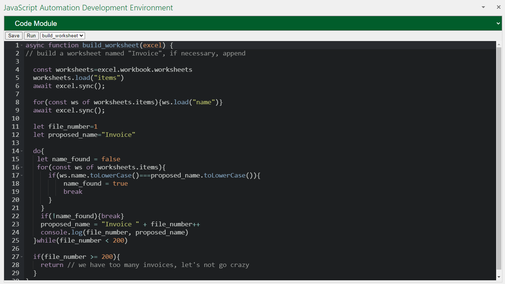
Task: Open the task pane options menu arrow
Action: [x=483, y=7]
